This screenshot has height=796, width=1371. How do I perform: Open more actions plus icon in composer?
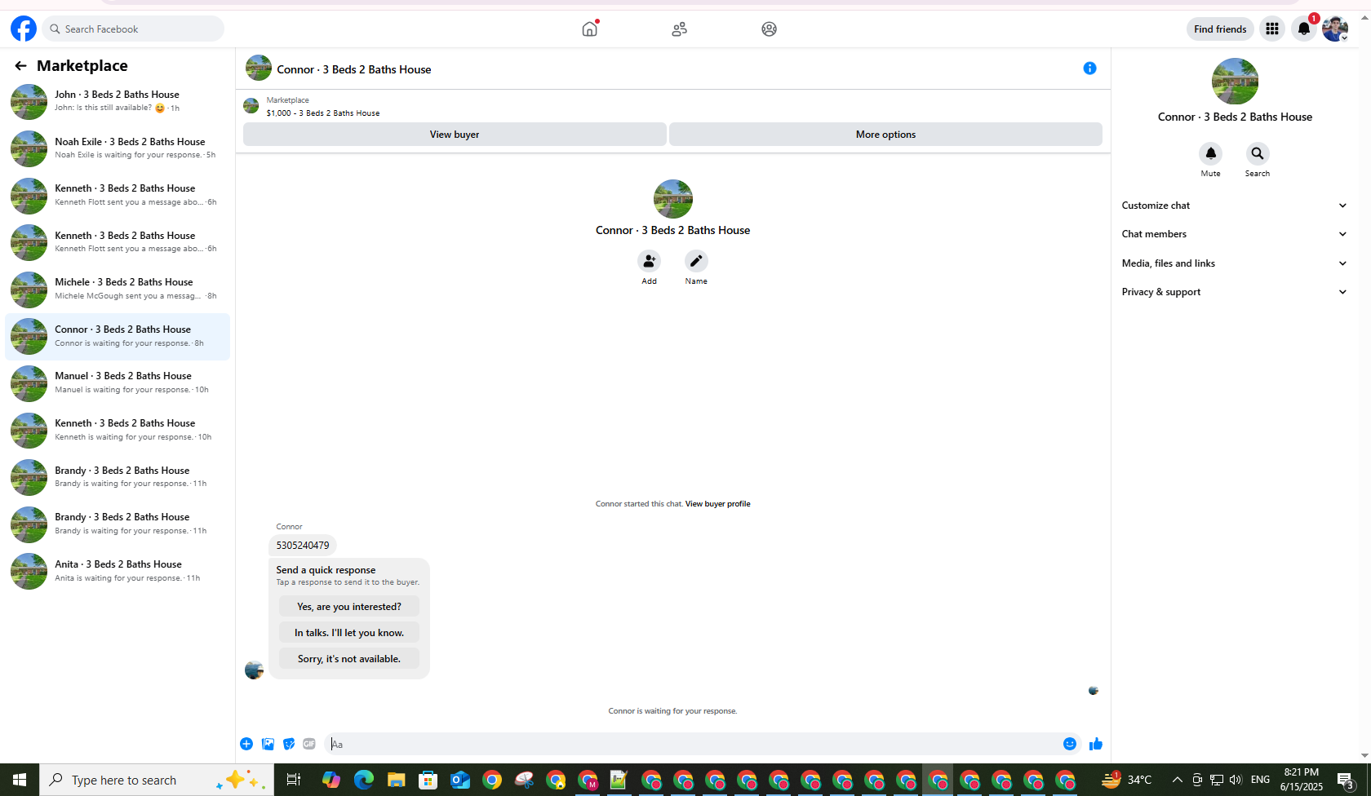pos(246,744)
